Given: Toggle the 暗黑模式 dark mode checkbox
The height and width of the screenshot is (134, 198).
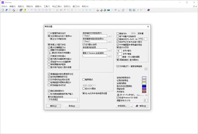Looking at the screenshot, I should [84, 79].
